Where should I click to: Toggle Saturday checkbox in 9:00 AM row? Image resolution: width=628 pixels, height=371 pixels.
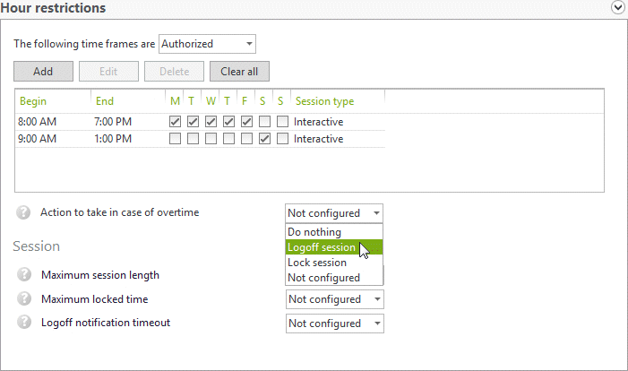pyautogui.click(x=264, y=139)
